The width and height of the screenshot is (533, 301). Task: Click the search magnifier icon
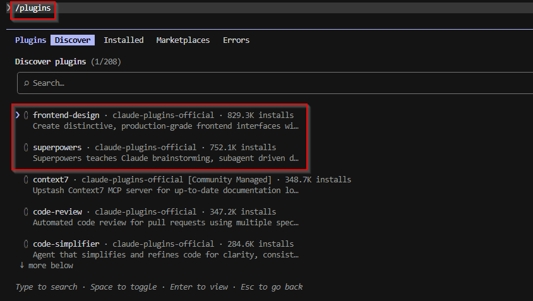(x=26, y=83)
